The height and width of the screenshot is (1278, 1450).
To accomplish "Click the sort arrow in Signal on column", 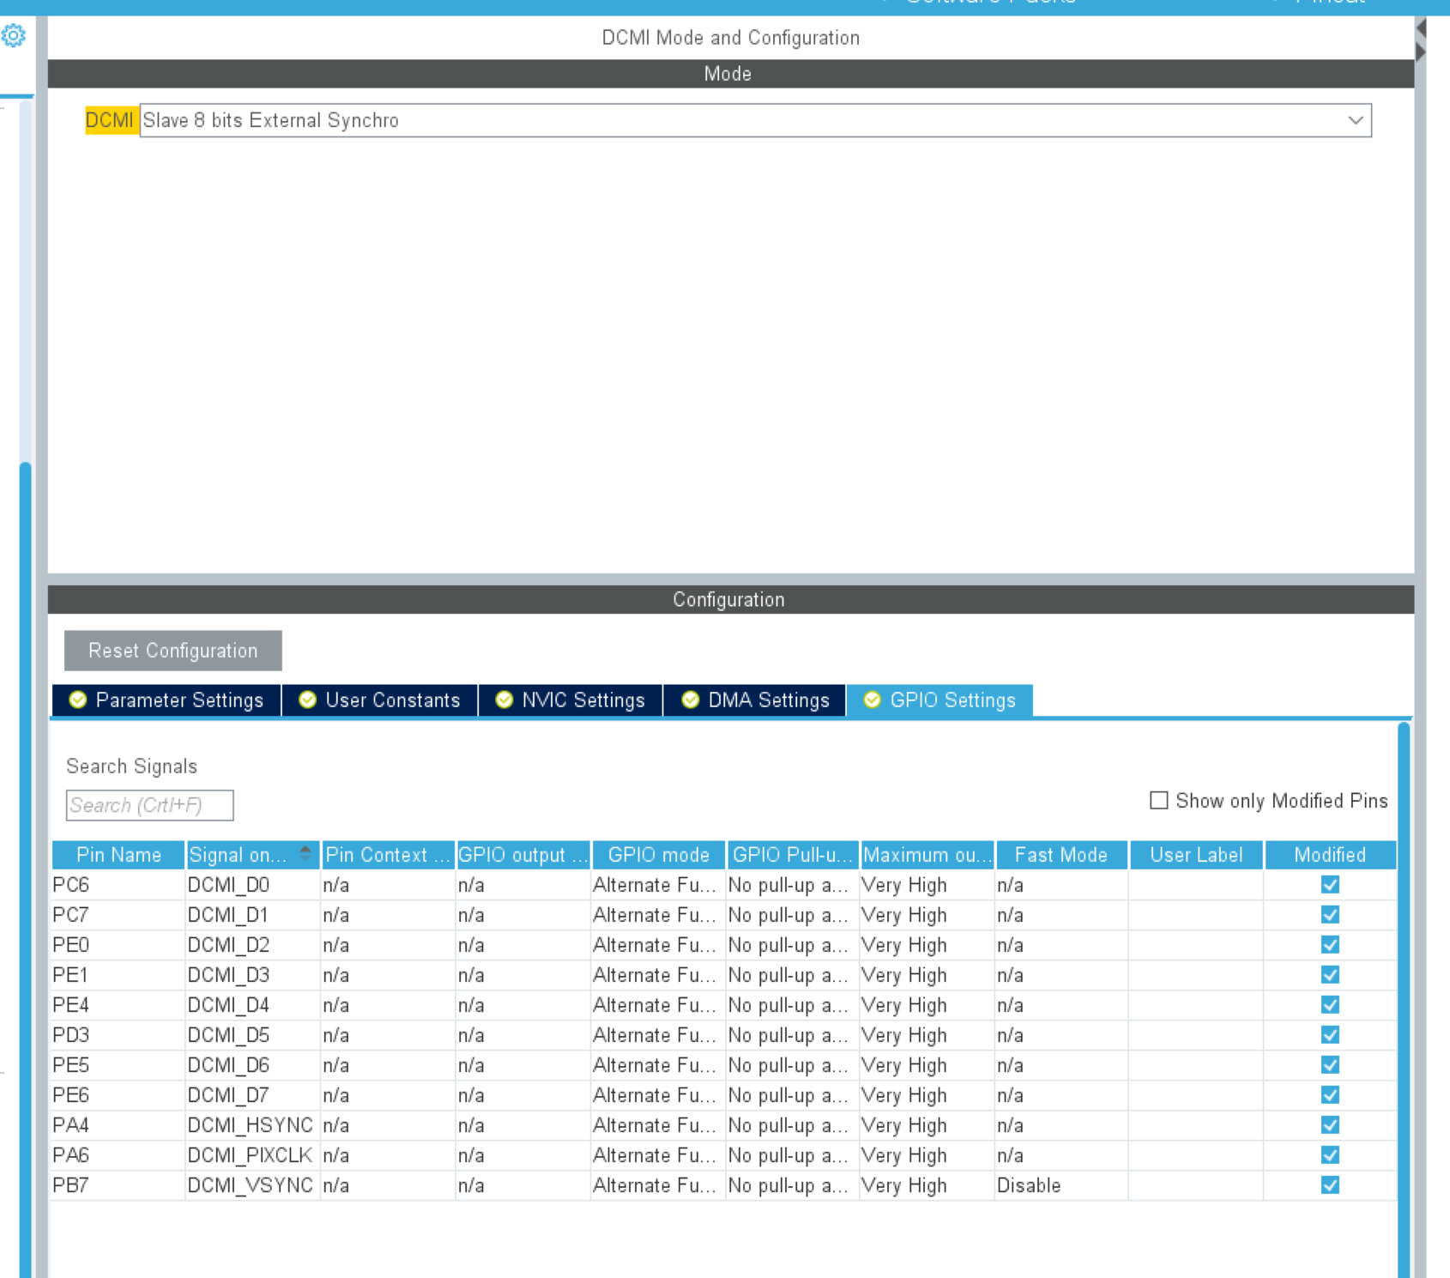I will click(305, 853).
